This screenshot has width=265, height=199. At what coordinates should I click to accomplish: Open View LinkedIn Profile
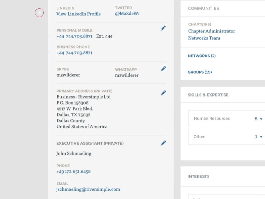coord(79,14)
